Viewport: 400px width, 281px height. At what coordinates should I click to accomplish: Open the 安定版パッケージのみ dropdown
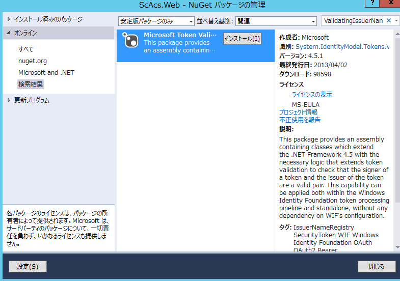pyautogui.click(x=156, y=21)
